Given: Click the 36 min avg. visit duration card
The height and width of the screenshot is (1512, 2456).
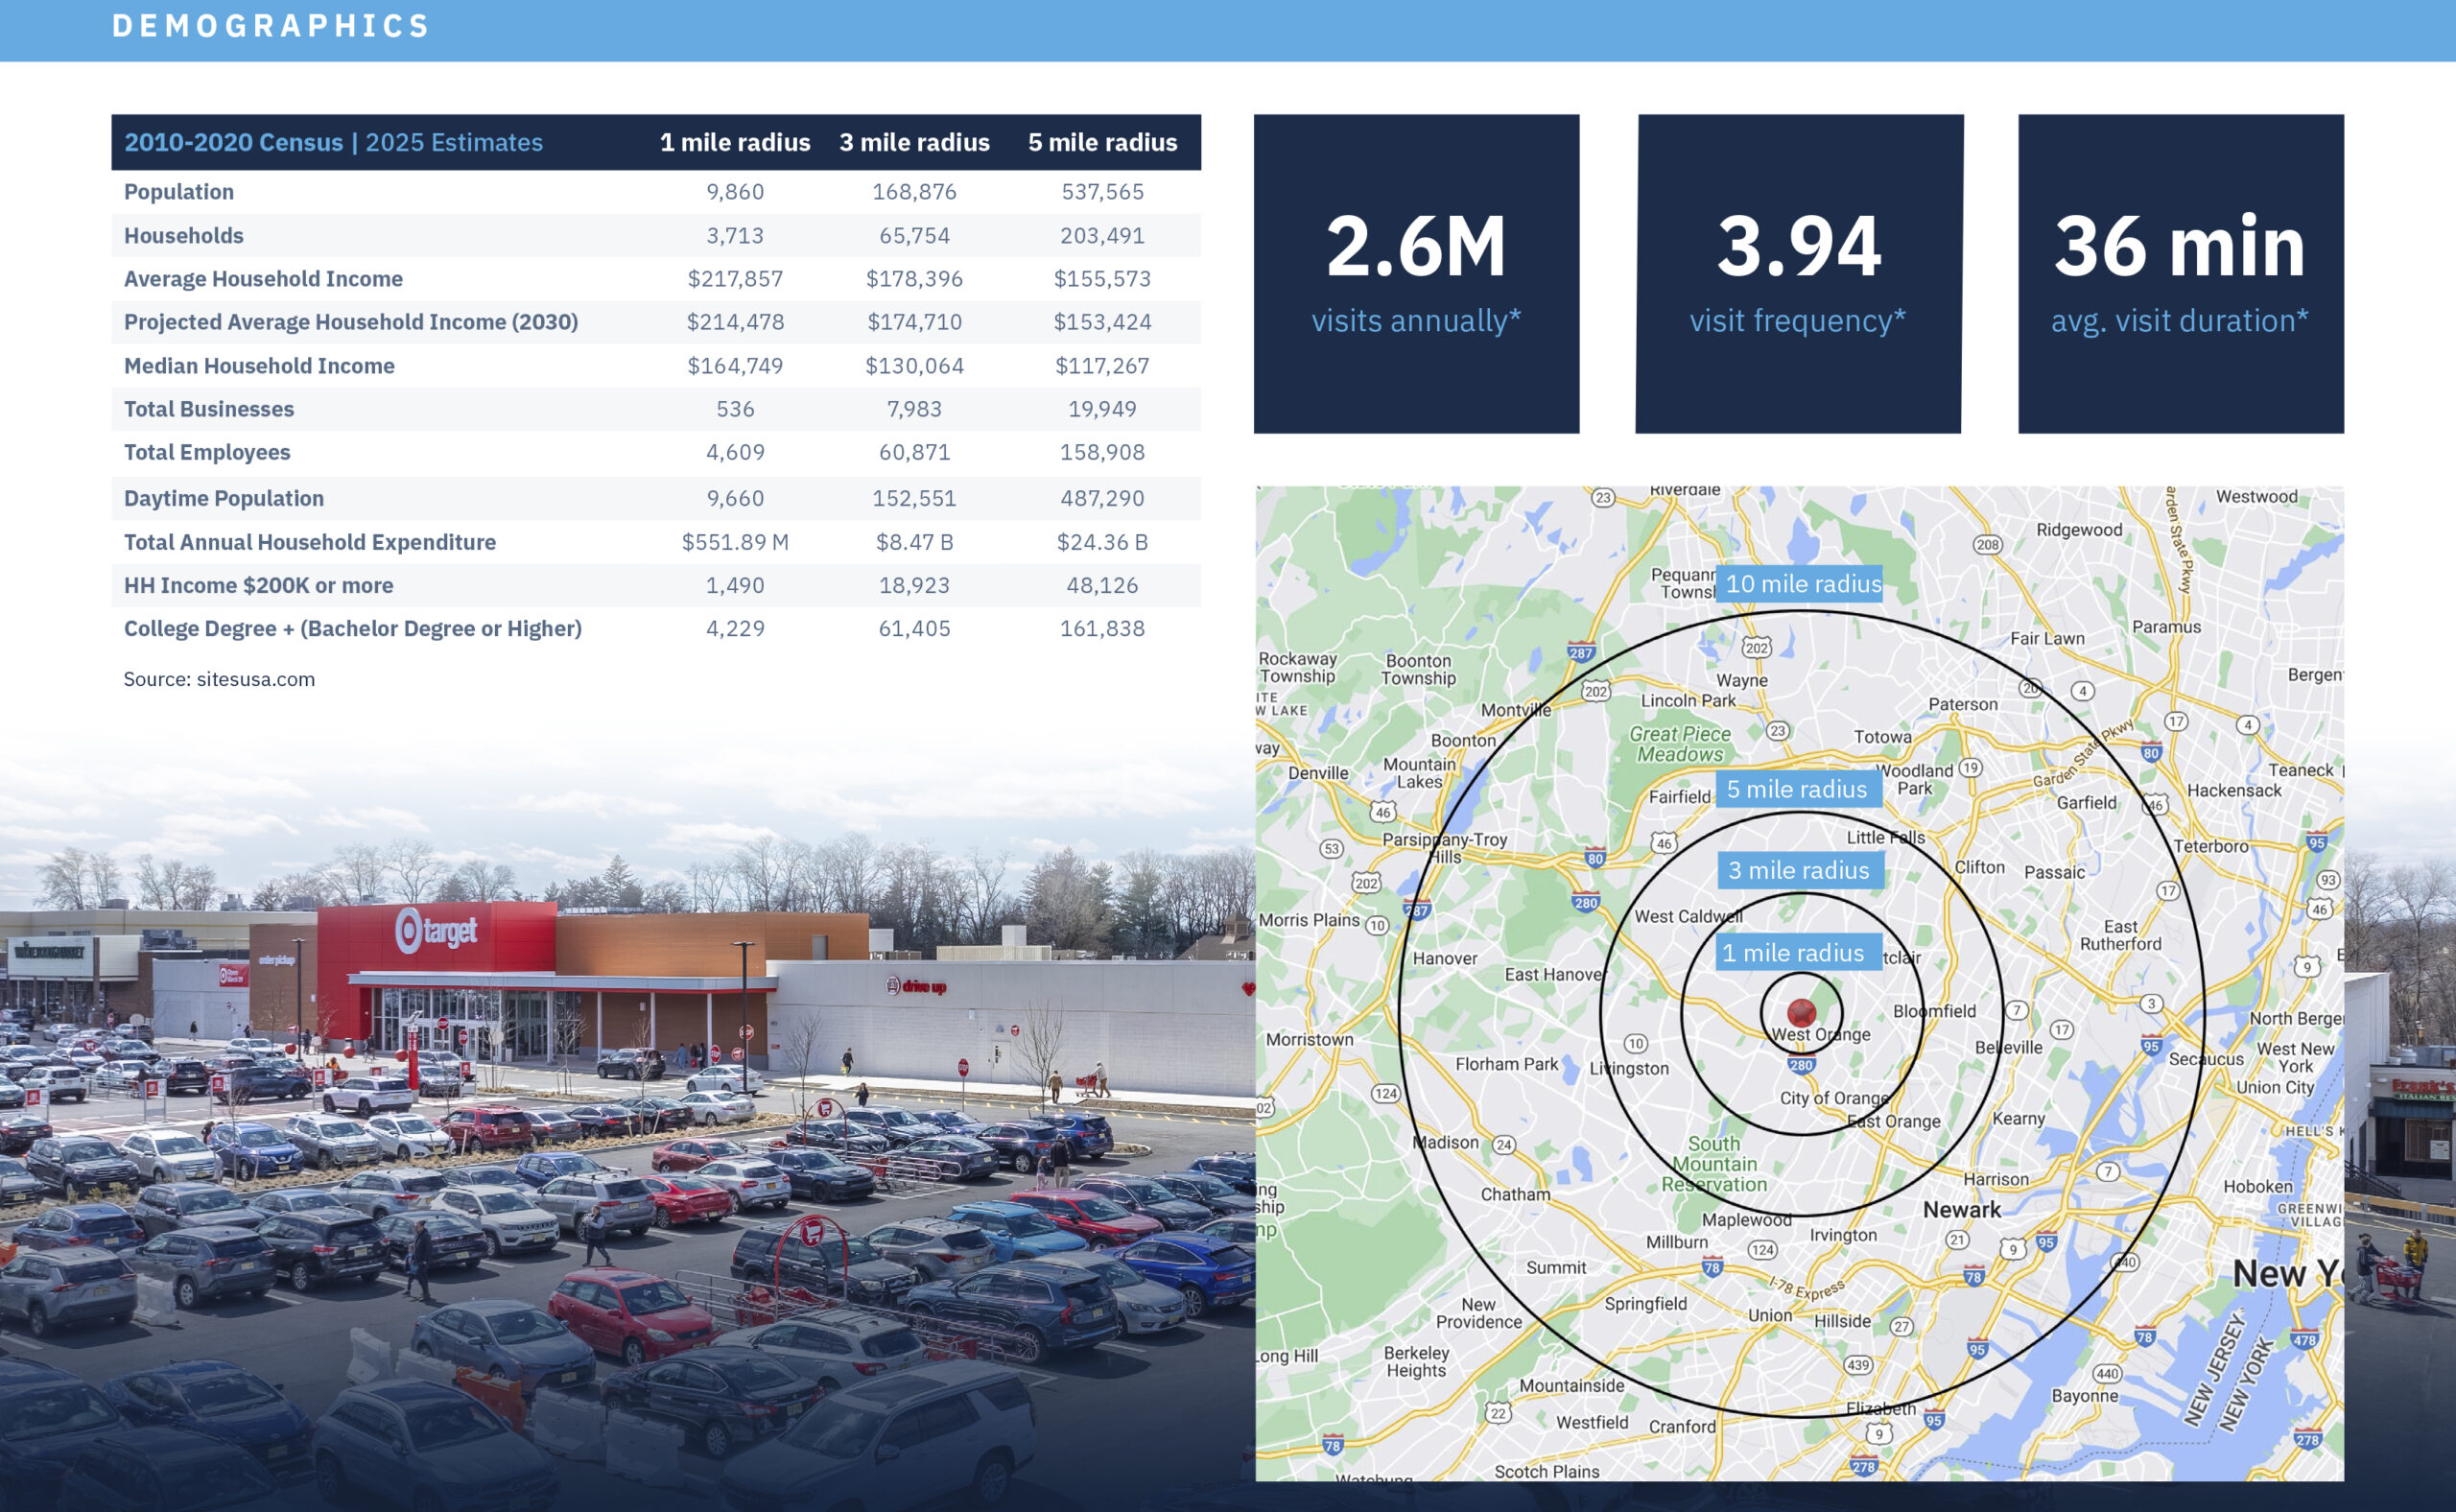Looking at the screenshot, I should (x=2180, y=274).
